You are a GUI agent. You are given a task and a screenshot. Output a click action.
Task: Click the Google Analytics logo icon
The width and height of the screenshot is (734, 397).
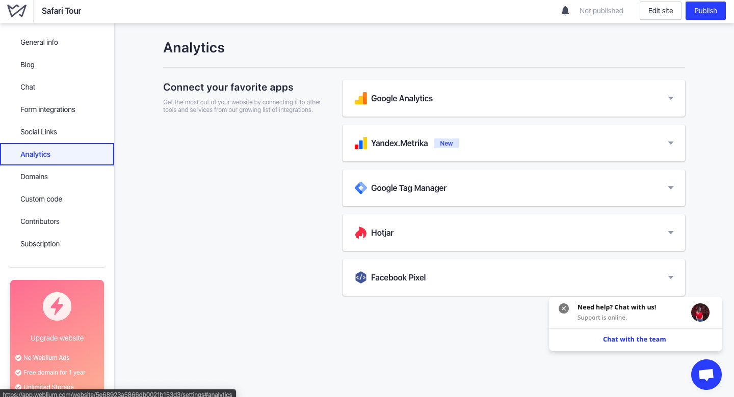(361, 98)
